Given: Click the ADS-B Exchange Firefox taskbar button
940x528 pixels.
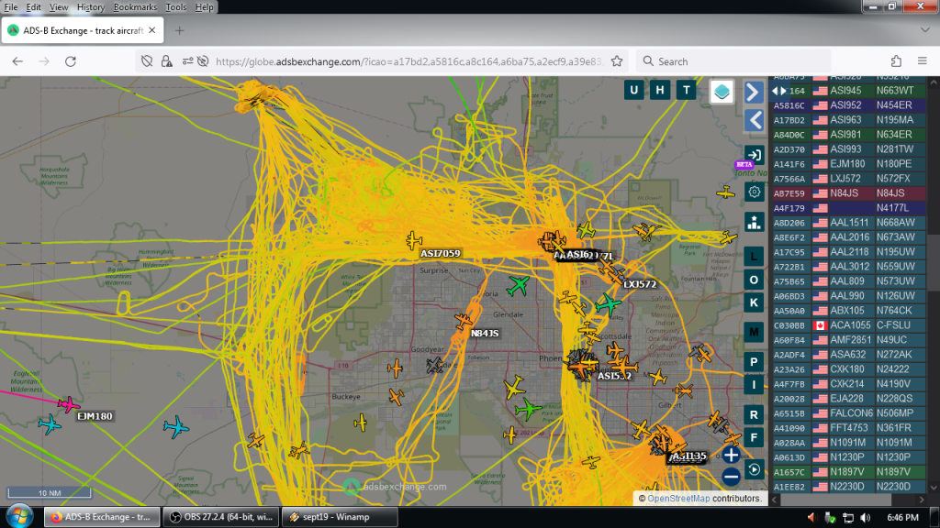Looking at the screenshot, I should [x=102, y=517].
